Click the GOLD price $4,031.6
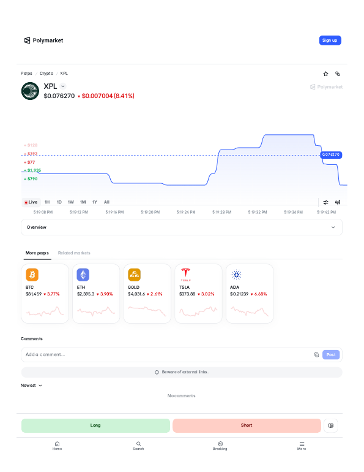Viewport: 364px width, 472px height. point(136,294)
